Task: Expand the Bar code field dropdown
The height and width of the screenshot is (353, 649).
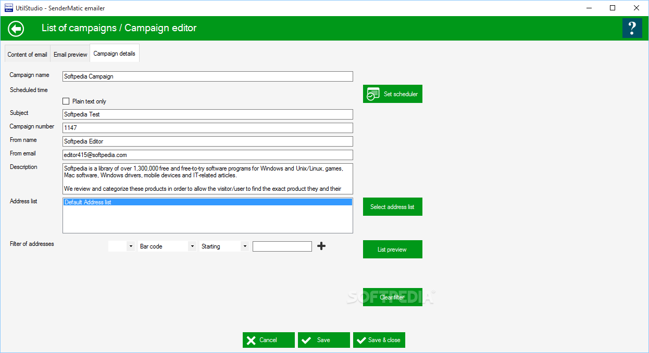Action: tap(168, 246)
